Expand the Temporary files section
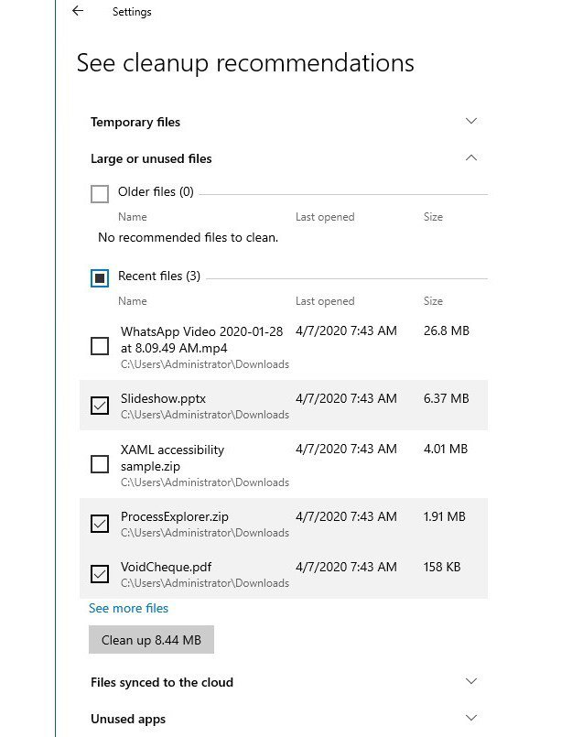 pyautogui.click(x=471, y=122)
